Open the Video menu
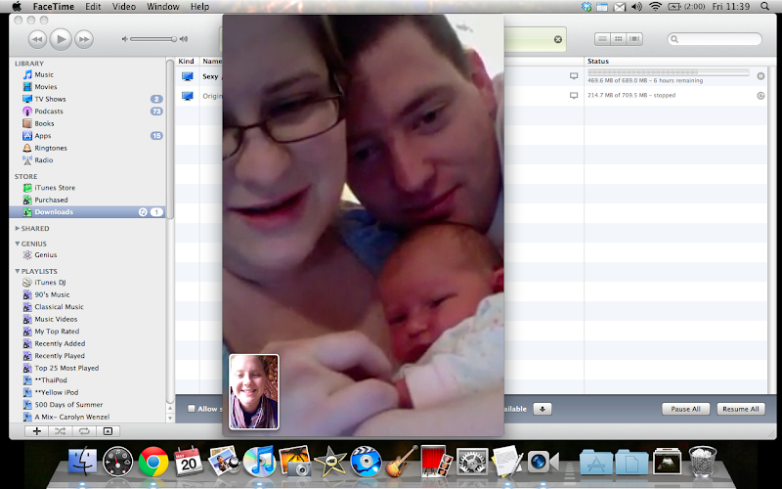782x489 pixels. pos(123,7)
